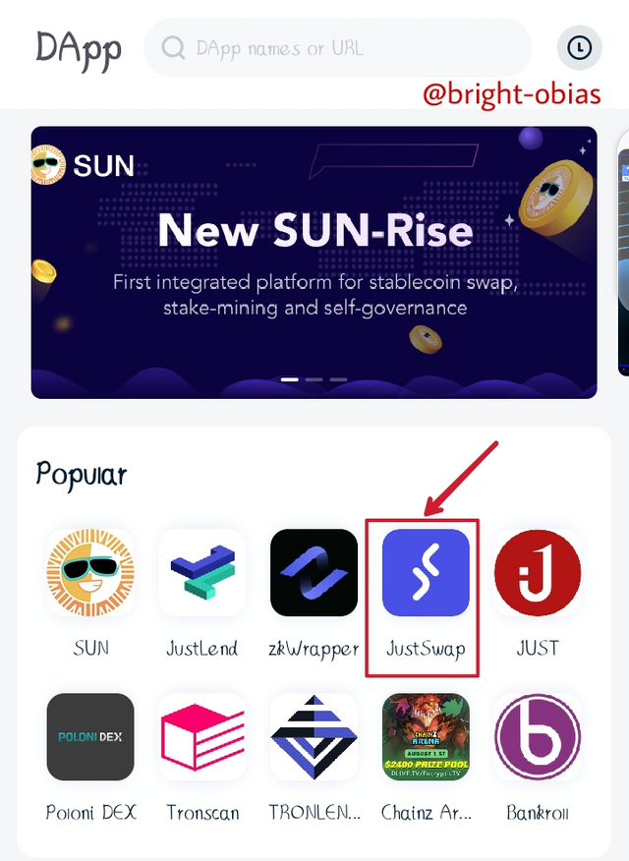Open the SUN DApp icon

[90, 573]
